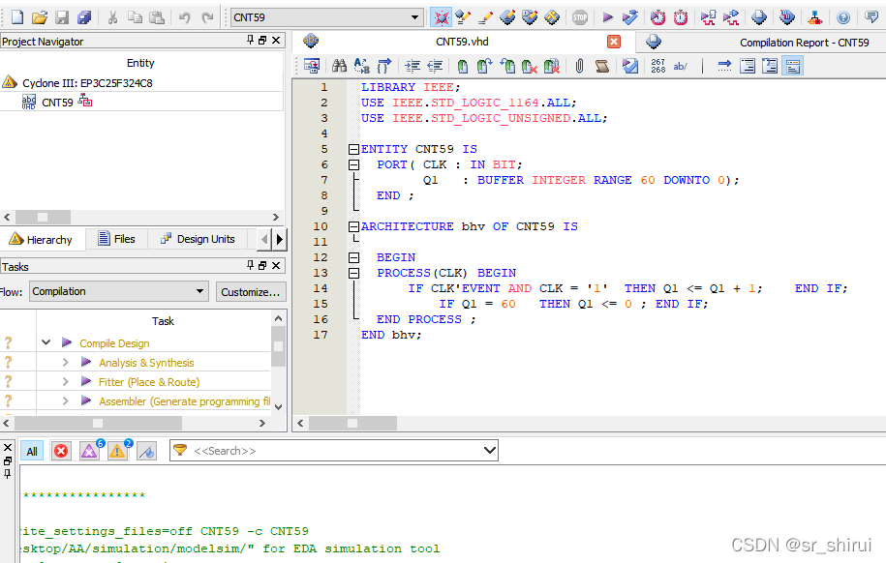Open Help with the question mark icon

click(x=843, y=17)
